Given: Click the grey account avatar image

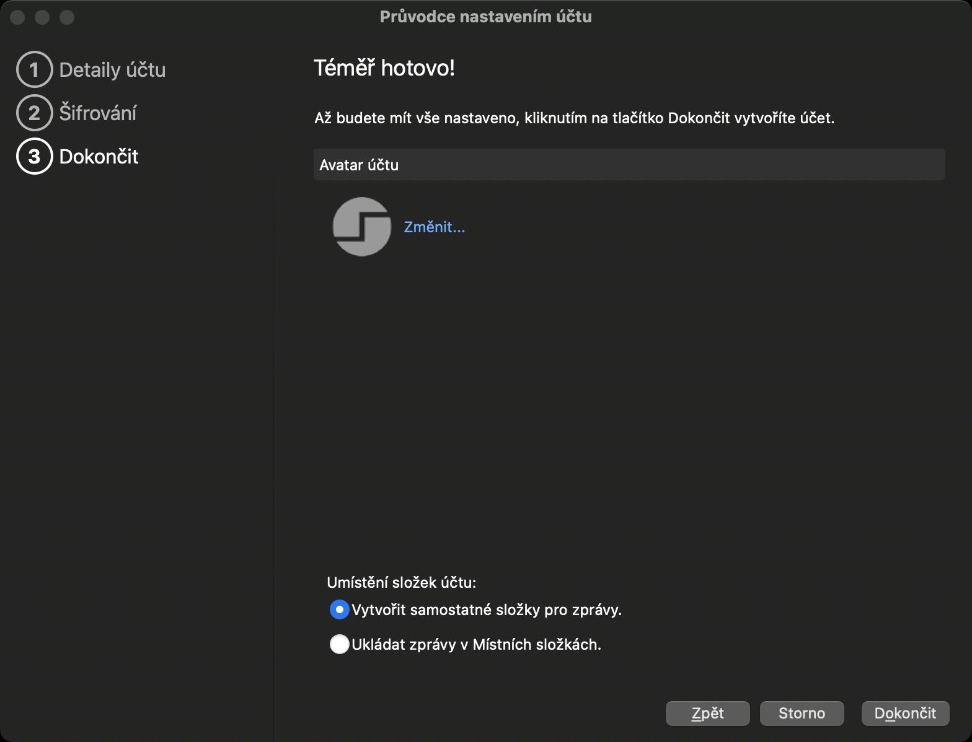Looking at the screenshot, I should (362, 227).
